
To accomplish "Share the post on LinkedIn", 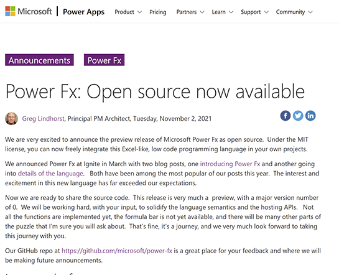I will 310,116.
